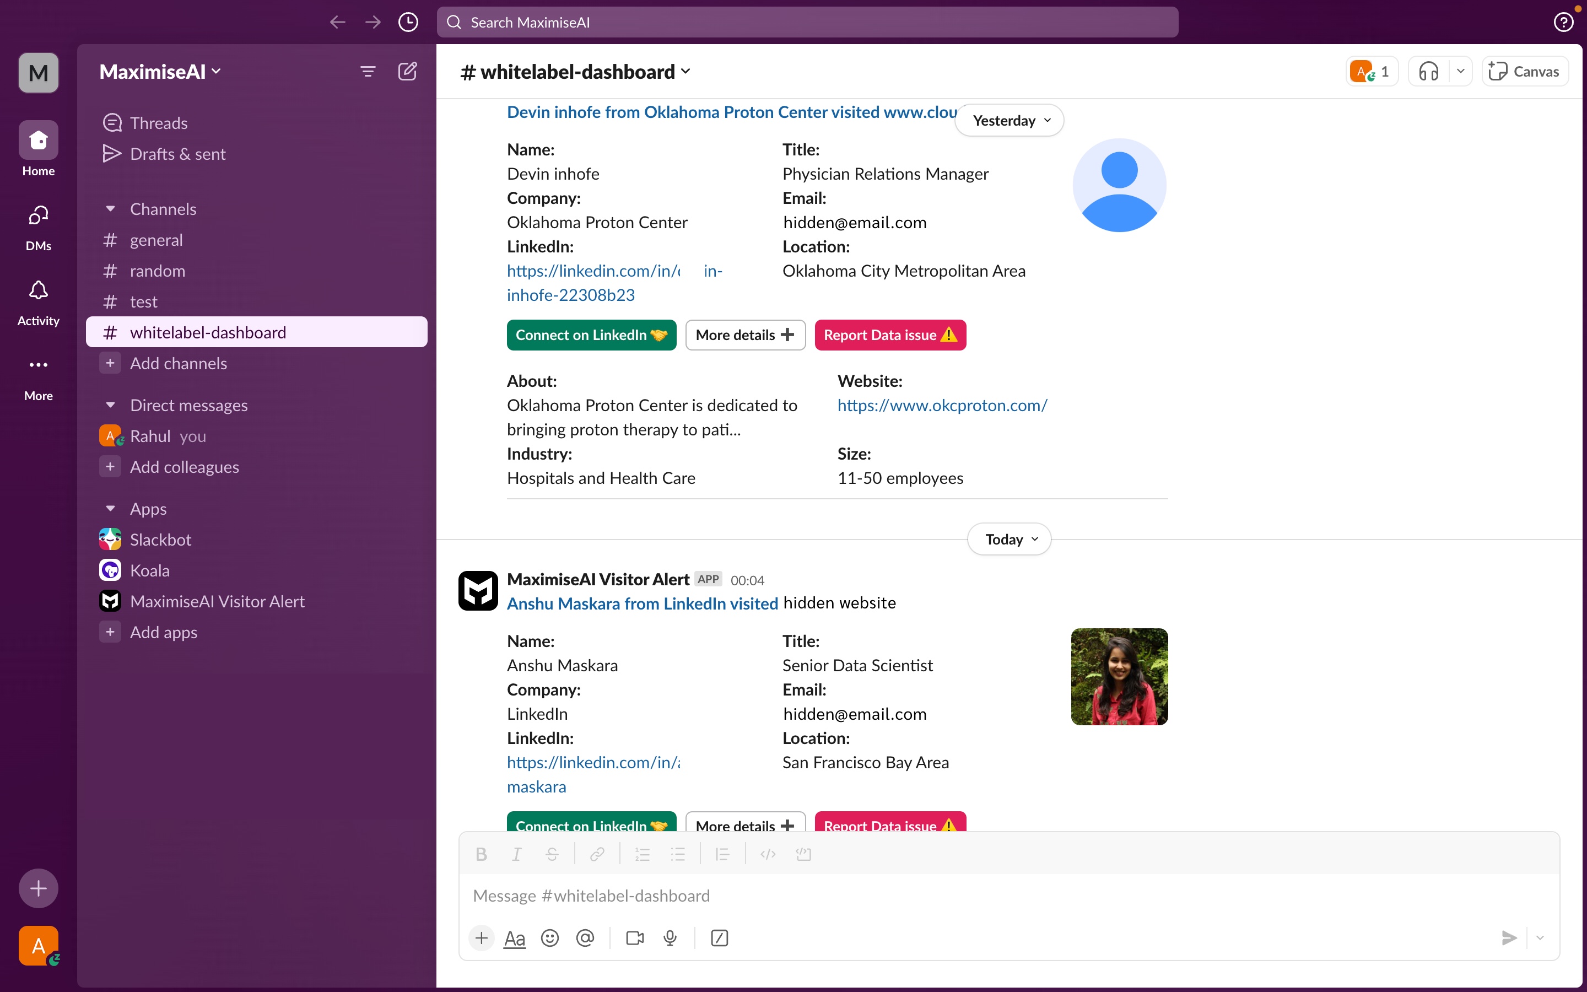Open MaximiseAI Visitor Alert in sidebar
The image size is (1587, 992).
click(x=256, y=601)
